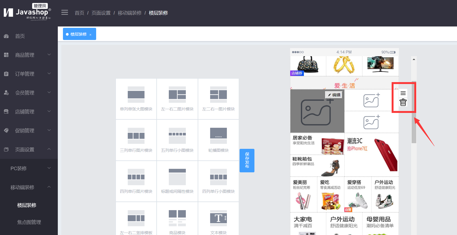Click the preview scrollbar up arrow
The height and width of the screenshot is (235, 457).
click(x=414, y=59)
